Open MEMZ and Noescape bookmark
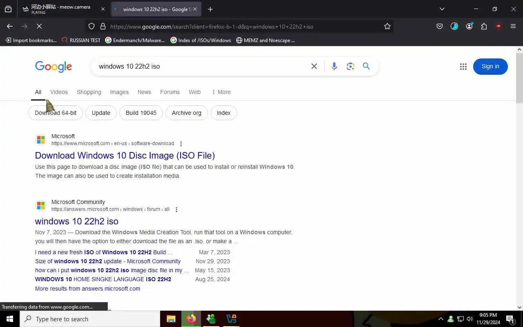 [x=266, y=40]
